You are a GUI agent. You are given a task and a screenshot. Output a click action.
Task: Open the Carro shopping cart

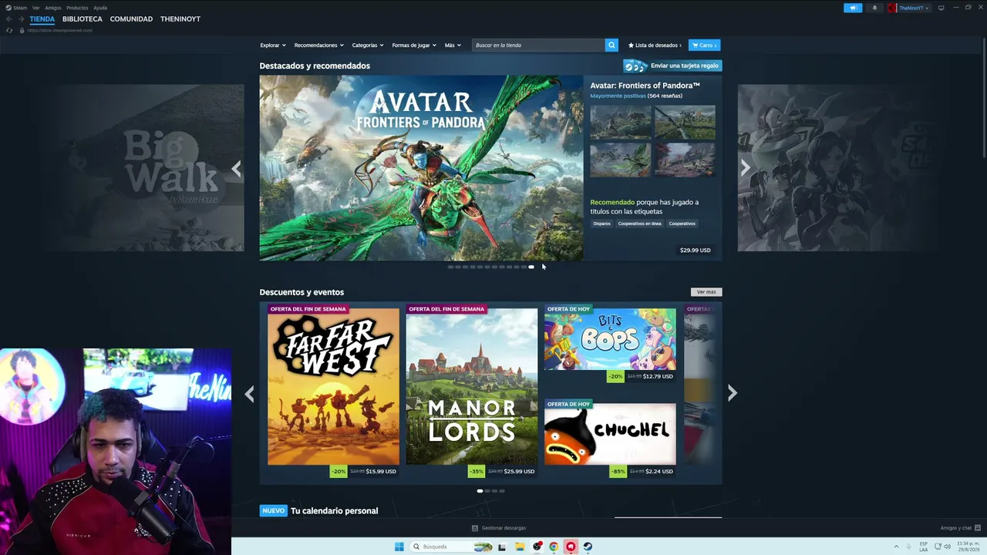coord(704,45)
